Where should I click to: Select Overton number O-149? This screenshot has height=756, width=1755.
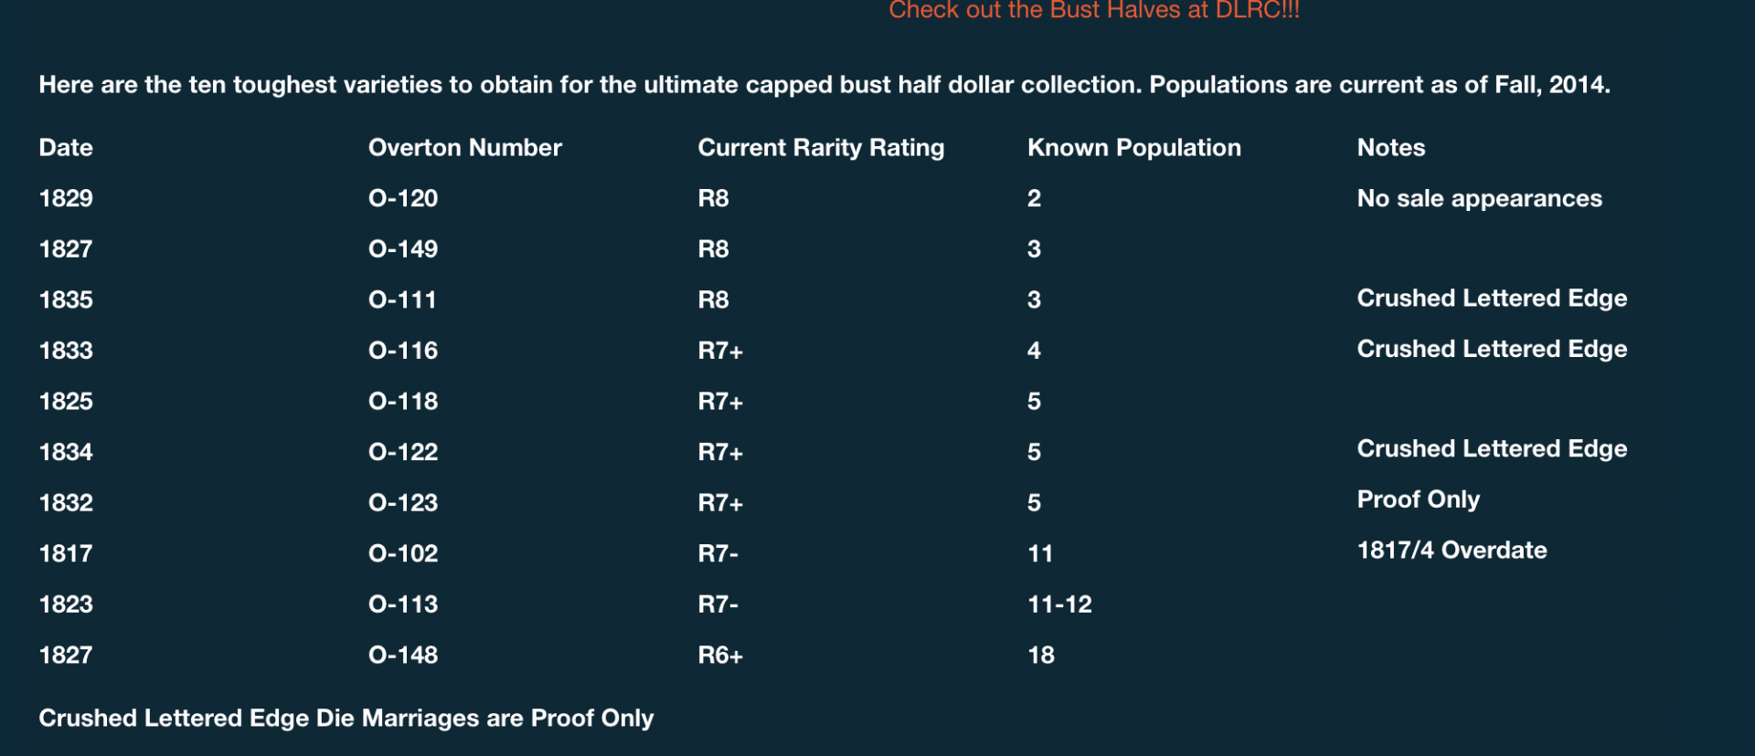coord(403,249)
